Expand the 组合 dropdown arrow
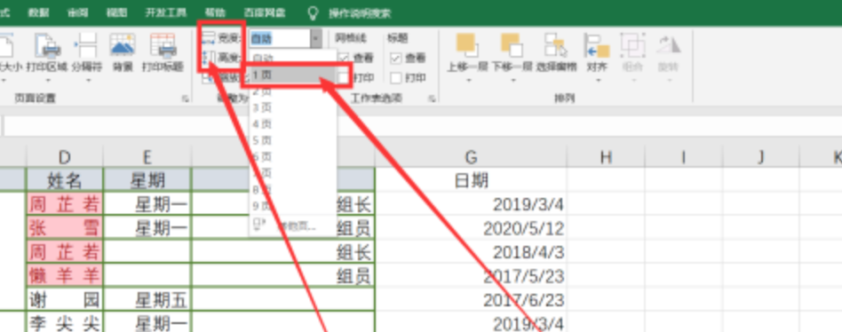 [x=632, y=81]
